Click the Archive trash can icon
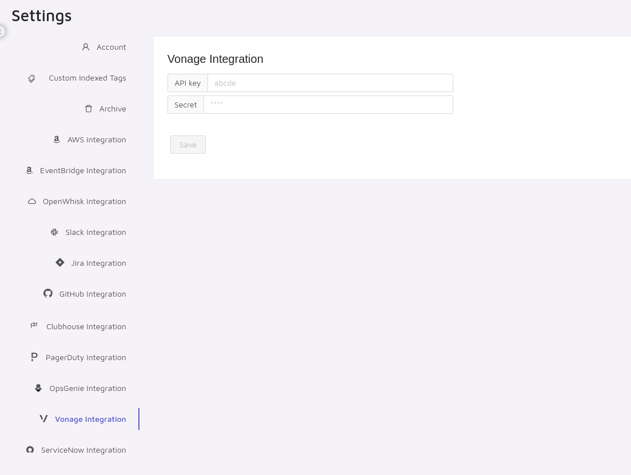Viewport: 631px width, 475px height. click(89, 109)
